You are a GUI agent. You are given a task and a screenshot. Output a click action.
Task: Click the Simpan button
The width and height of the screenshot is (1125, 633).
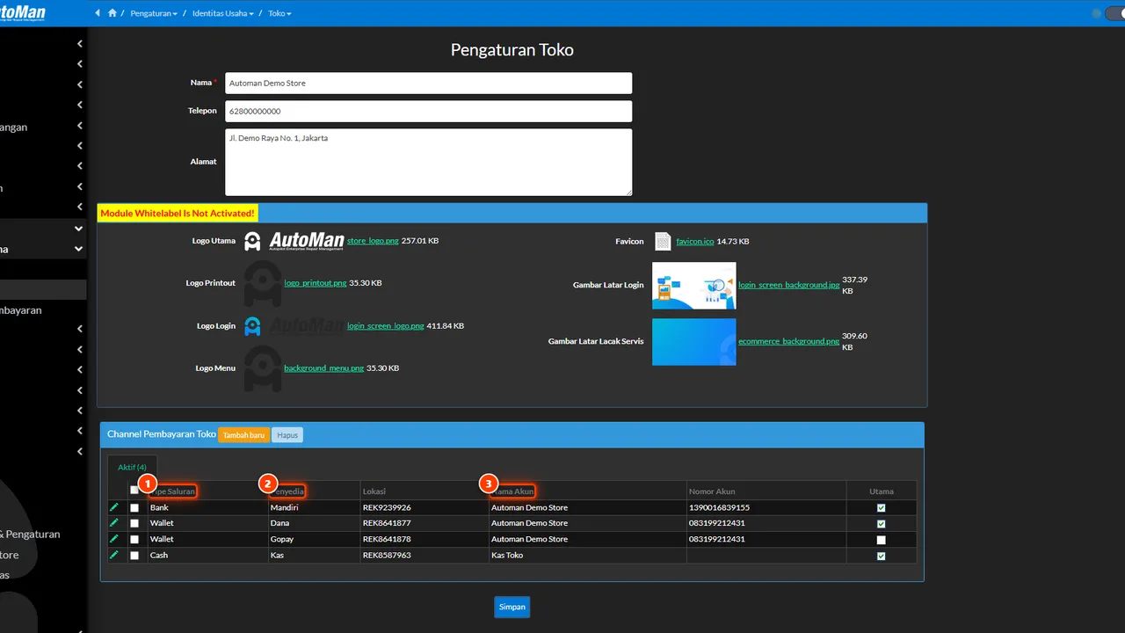click(x=512, y=607)
